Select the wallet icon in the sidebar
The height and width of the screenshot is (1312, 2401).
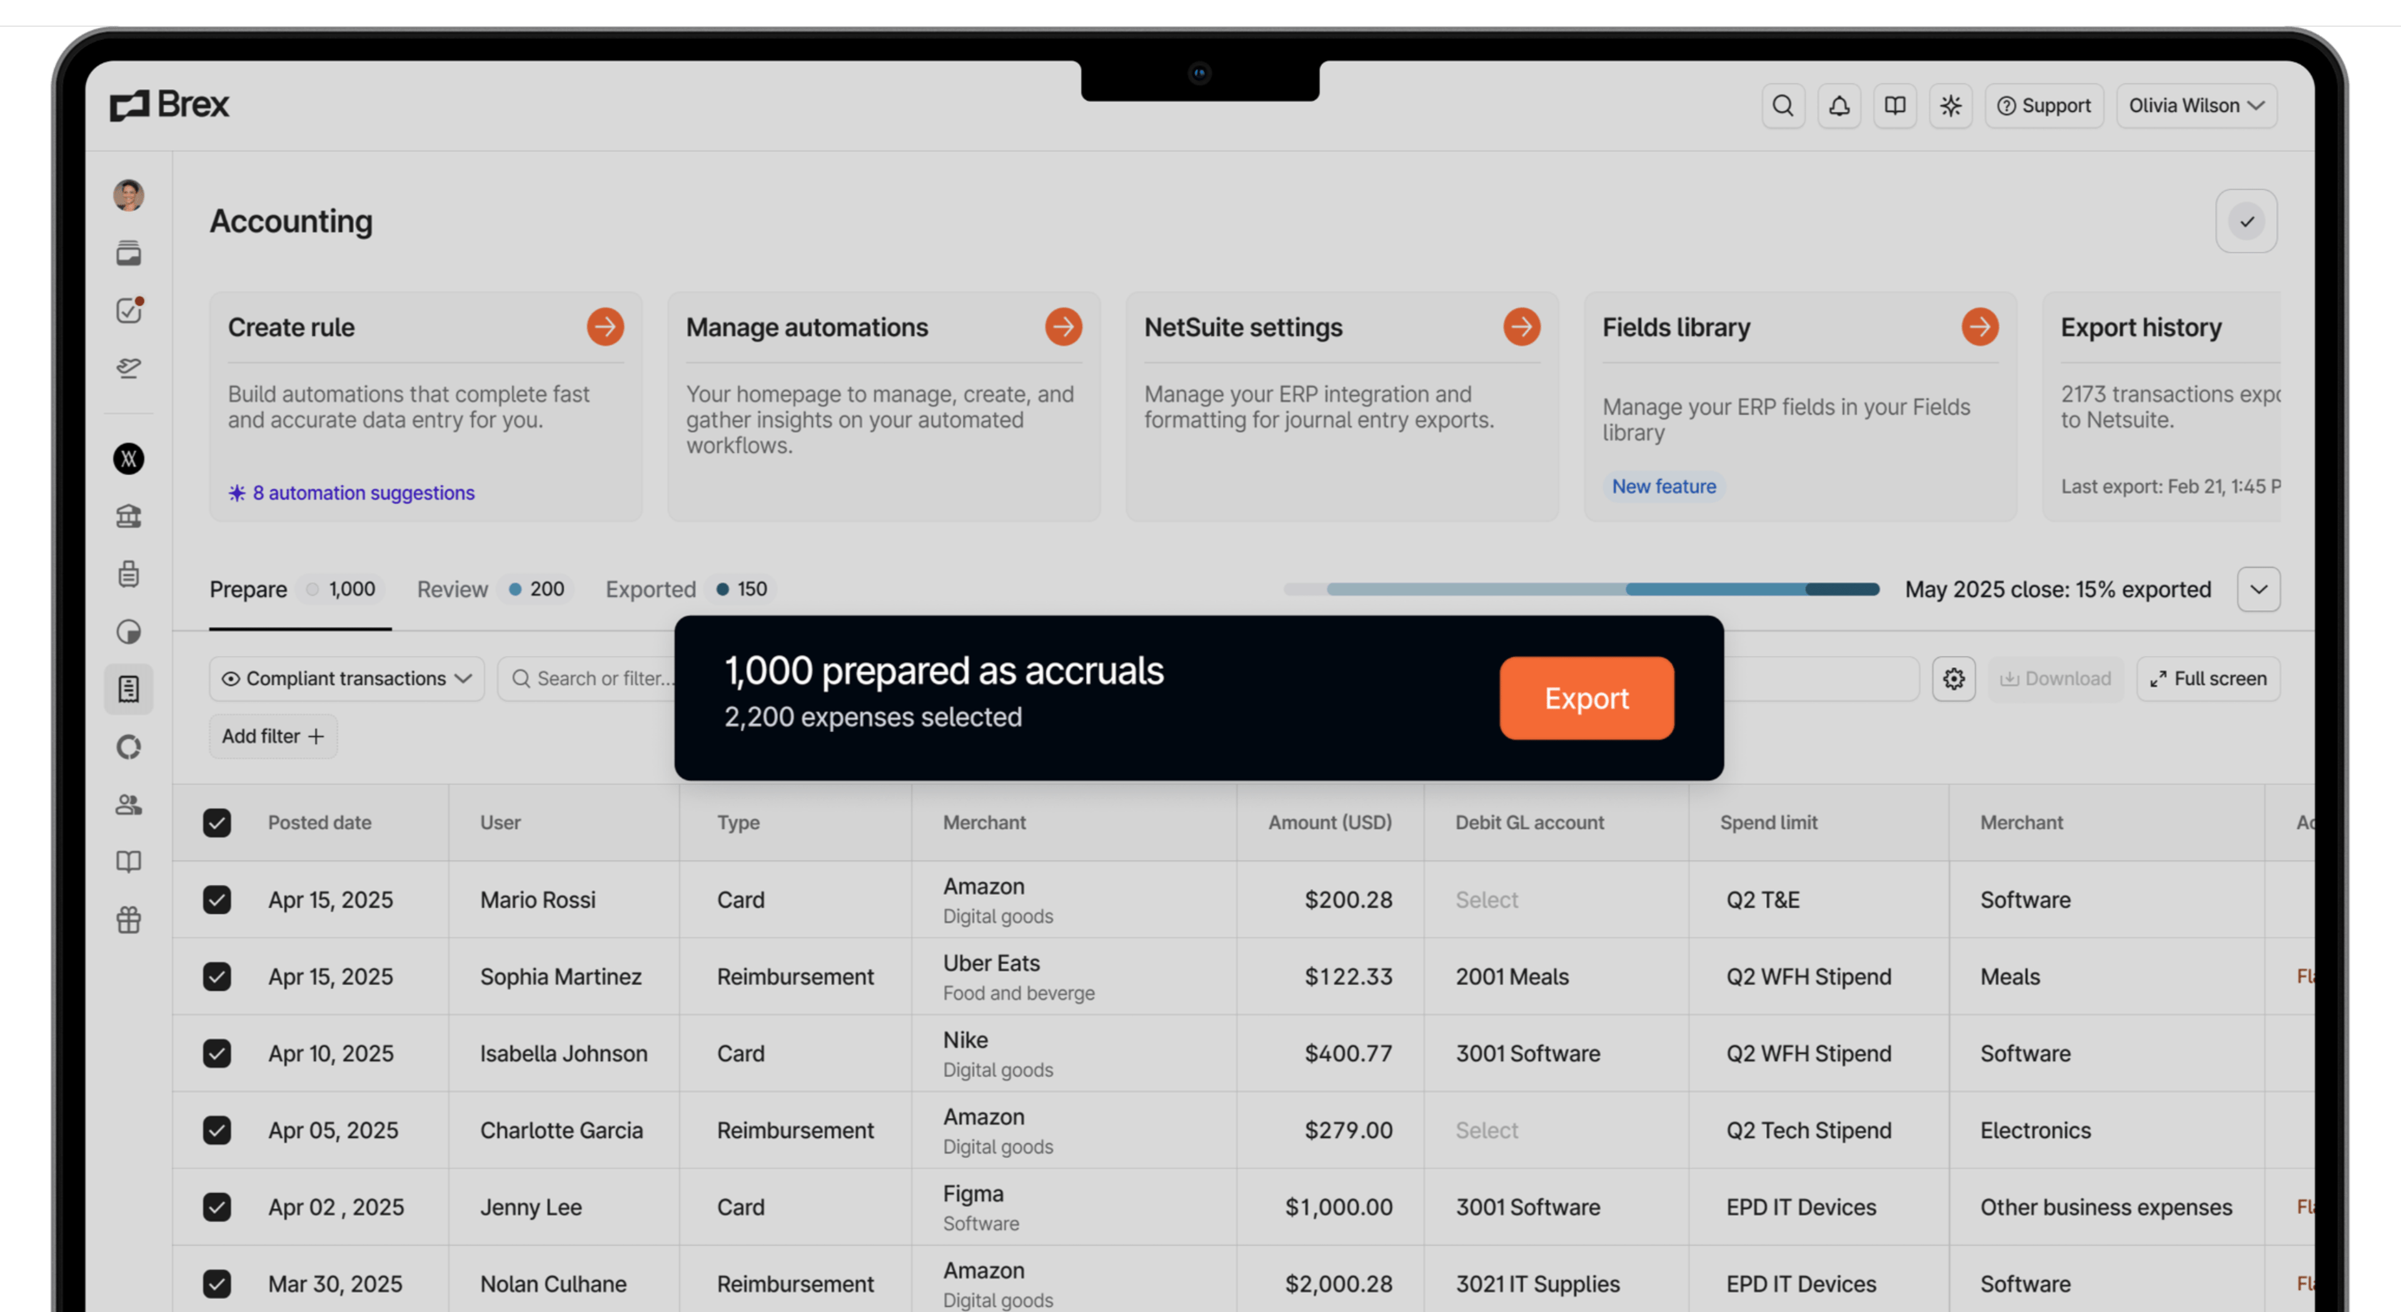pyautogui.click(x=129, y=253)
